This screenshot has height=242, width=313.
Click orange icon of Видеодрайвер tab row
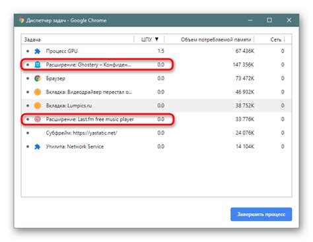(38, 92)
